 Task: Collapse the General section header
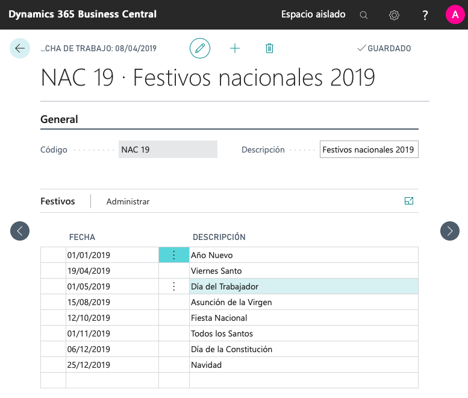point(59,119)
